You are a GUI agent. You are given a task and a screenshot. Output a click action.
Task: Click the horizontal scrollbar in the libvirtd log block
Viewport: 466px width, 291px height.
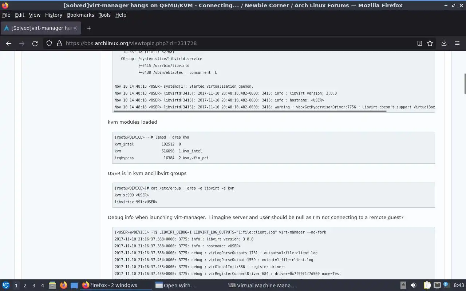[x=250, y=111]
